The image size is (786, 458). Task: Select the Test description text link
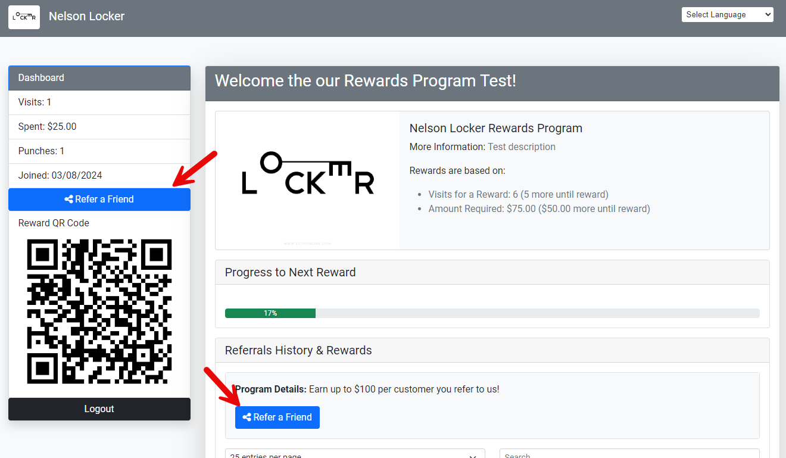pyautogui.click(x=521, y=147)
